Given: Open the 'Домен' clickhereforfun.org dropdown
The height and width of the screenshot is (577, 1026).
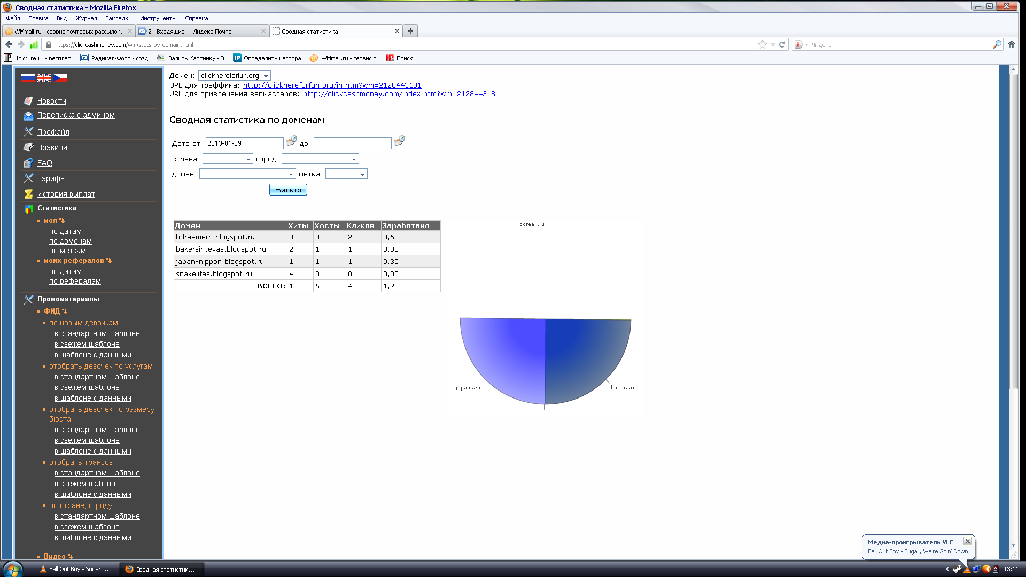Looking at the screenshot, I should tap(234, 76).
